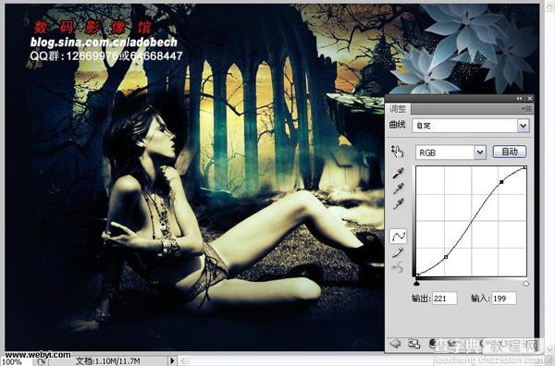Open the status bar info arrow menu

tap(172, 360)
